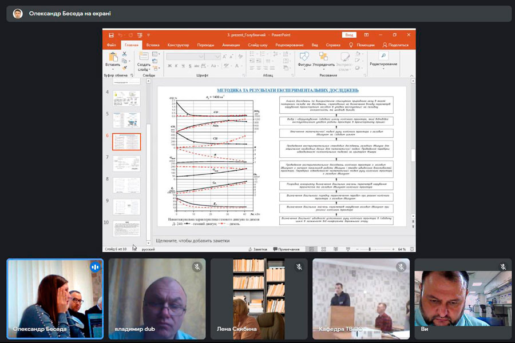Click the Save icon in PowerPoint title bar

(x=112, y=35)
